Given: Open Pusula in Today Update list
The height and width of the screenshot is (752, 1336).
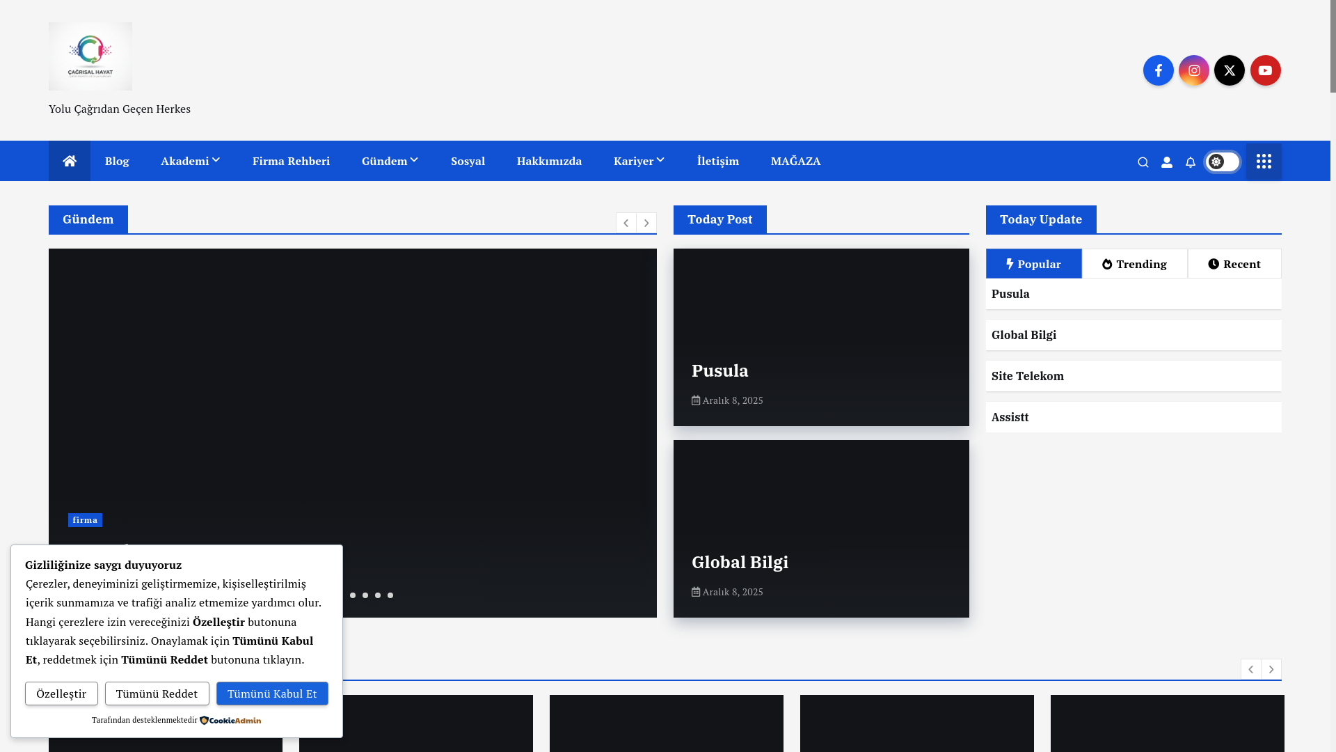Looking at the screenshot, I should click(1010, 294).
